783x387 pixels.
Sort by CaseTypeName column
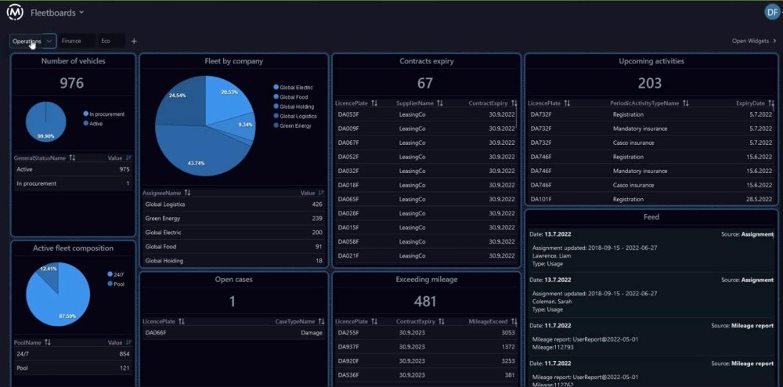click(321, 321)
